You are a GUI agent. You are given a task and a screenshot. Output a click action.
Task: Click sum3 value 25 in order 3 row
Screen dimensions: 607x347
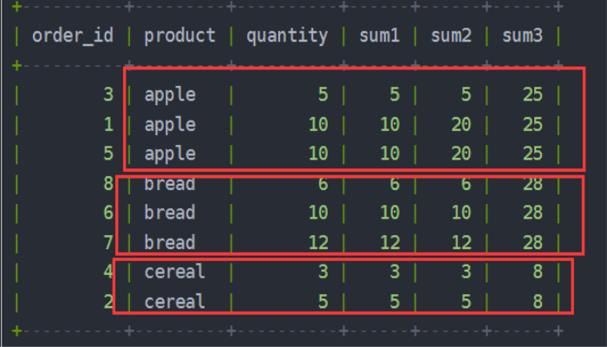pyautogui.click(x=532, y=95)
